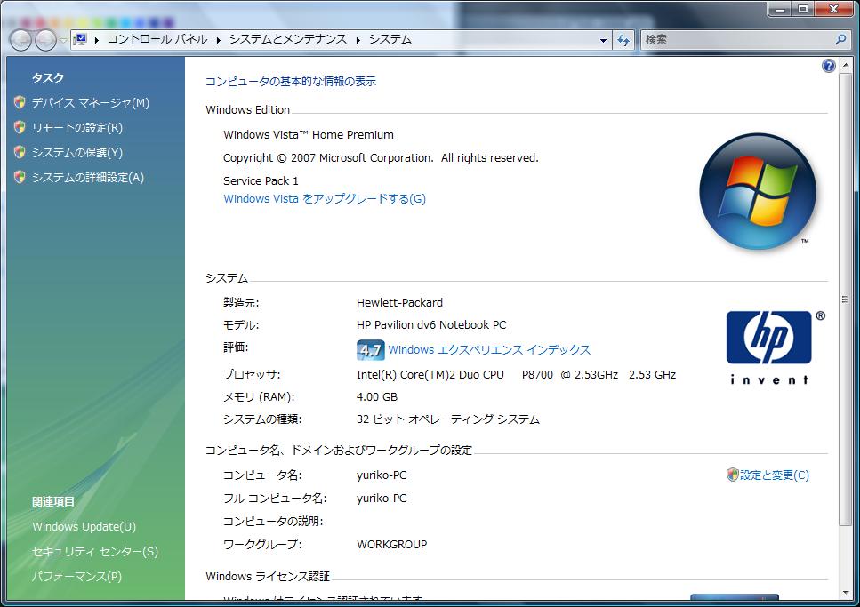This screenshot has width=860, height=607.
Task: Click the scrollbar down arrow
Action: click(845, 592)
